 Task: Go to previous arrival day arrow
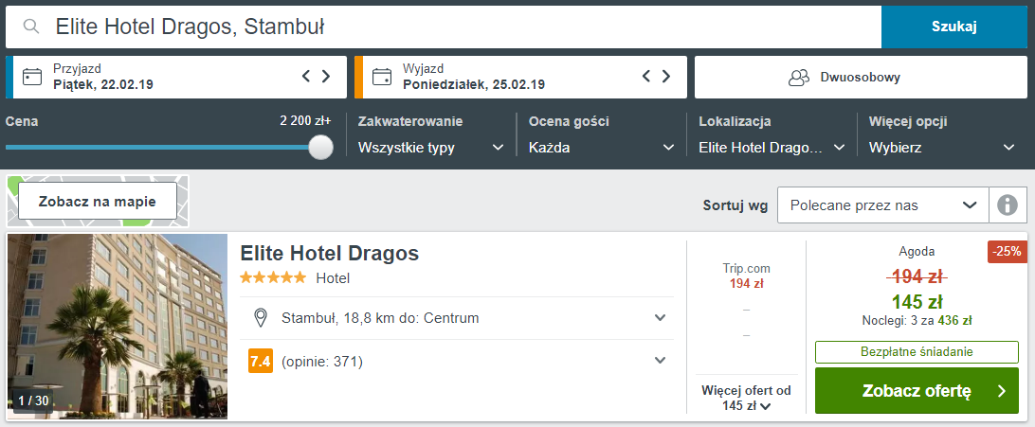click(x=306, y=77)
